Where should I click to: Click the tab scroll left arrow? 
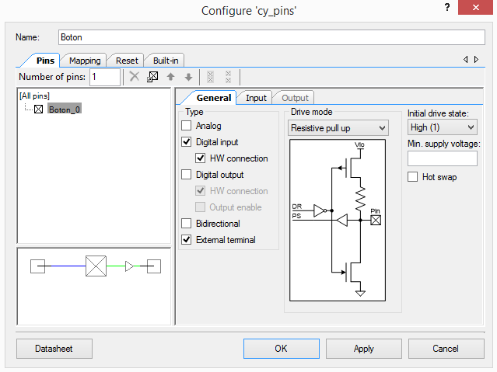coord(466,60)
